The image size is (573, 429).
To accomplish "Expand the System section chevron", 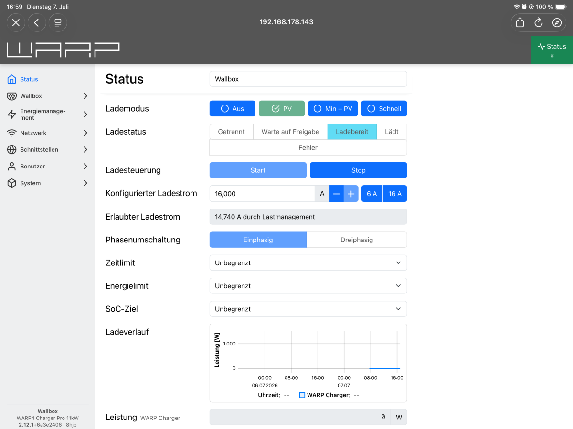I will [x=85, y=183].
